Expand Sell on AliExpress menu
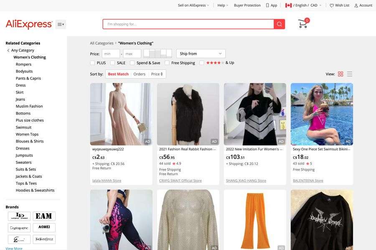This screenshot has height=250, width=376. (193, 5)
